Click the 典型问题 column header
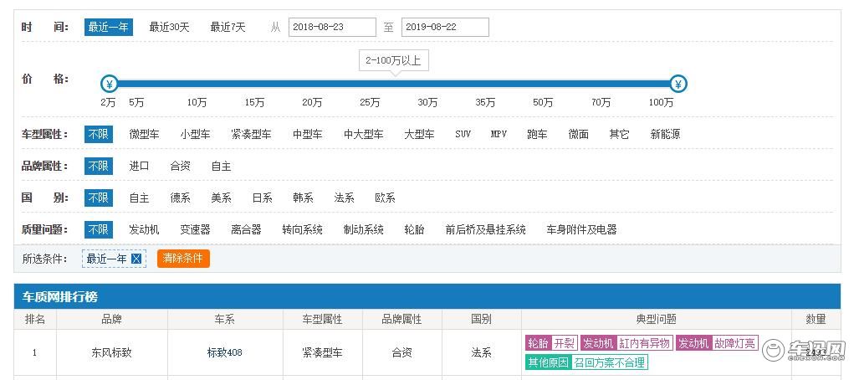Viewport: 854px width, 380px height. pyautogui.click(x=656, y=319)
